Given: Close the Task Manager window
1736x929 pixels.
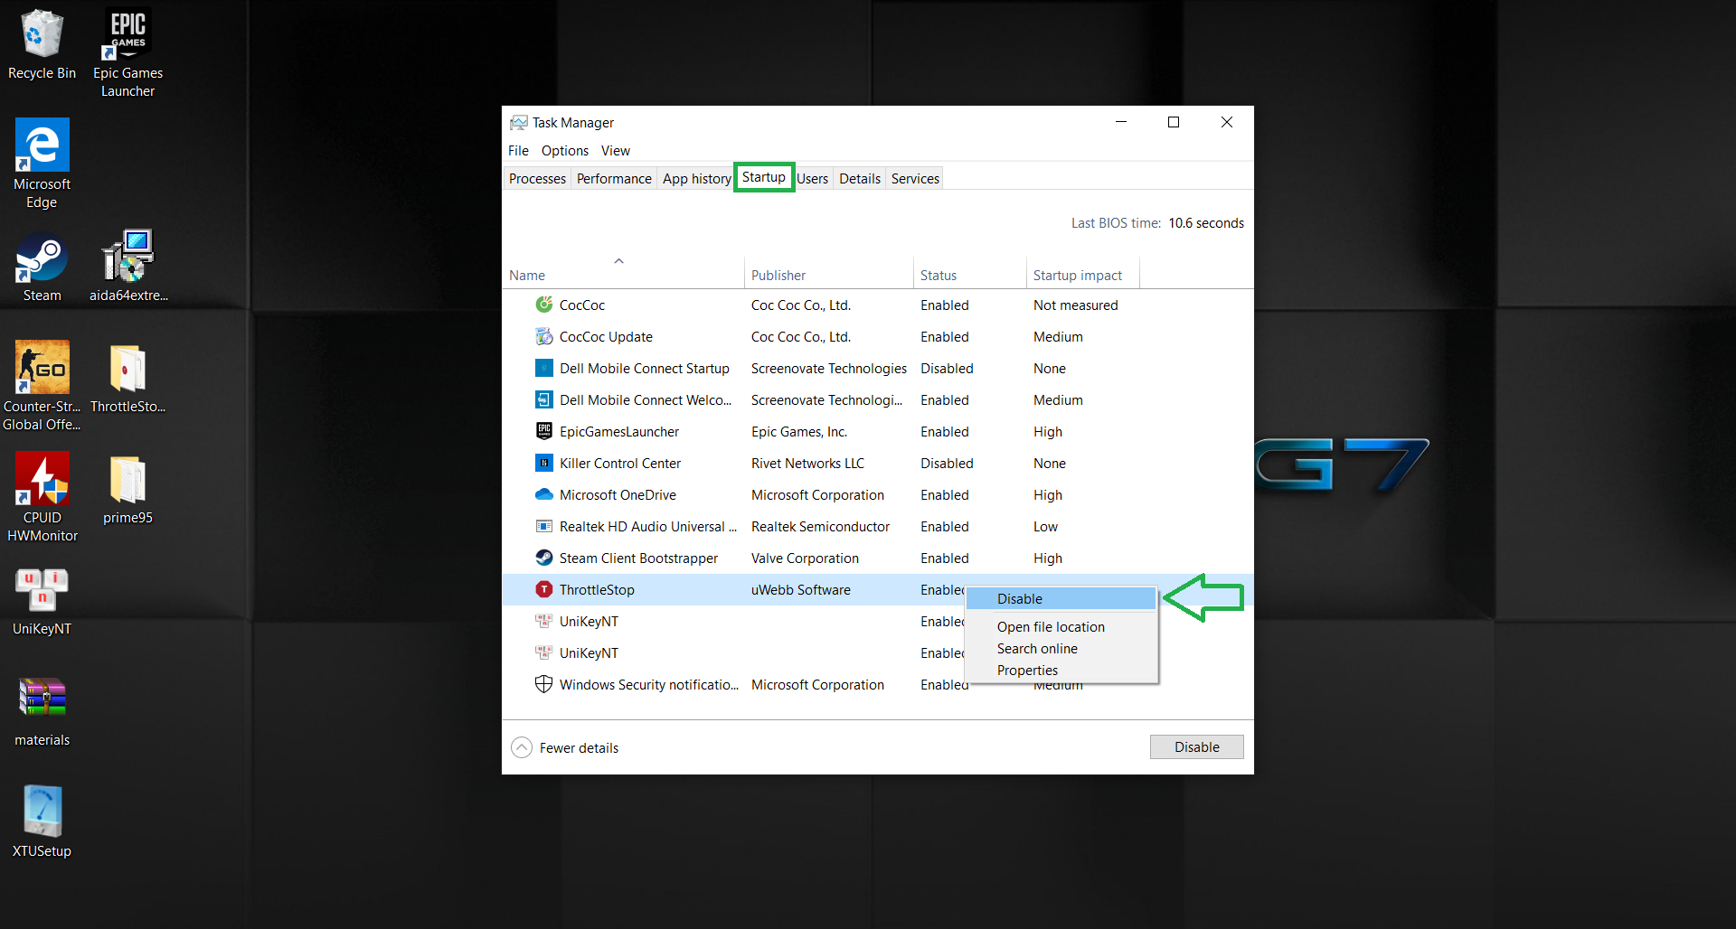Looking at the screenshot, I should 1227,122.
